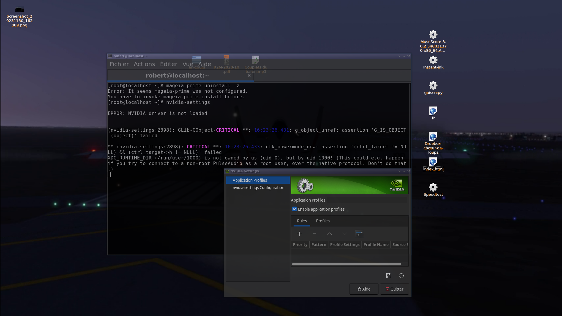Click the terminal vertical scrollbar
Screen dimensions: 562x316
click(x=409, y=126)
